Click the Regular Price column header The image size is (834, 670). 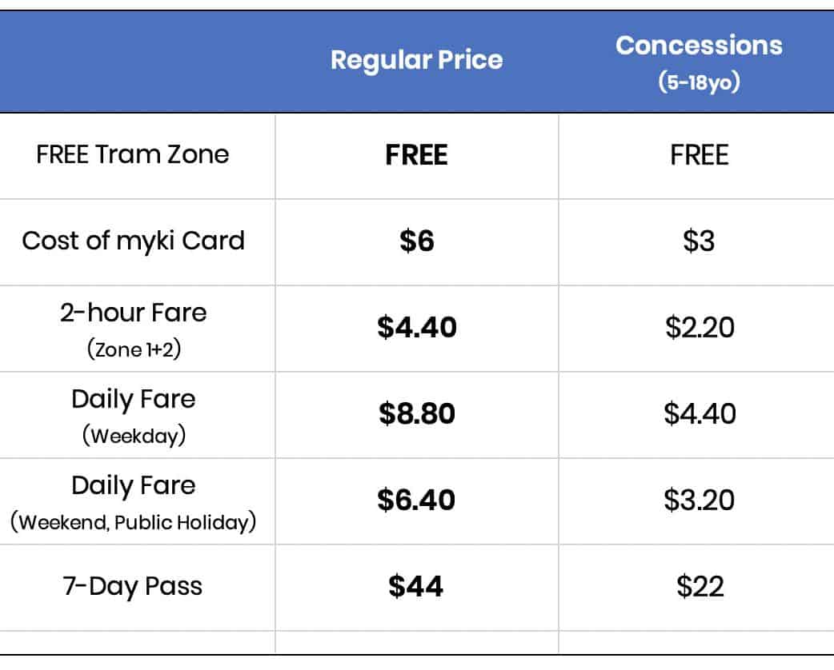click(416, 60)
